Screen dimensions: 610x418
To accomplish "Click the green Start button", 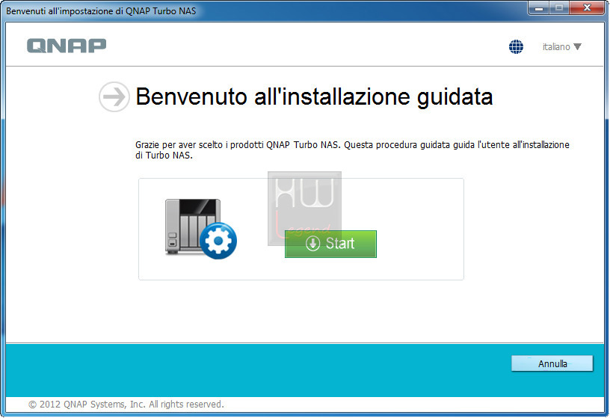I will pos(330,244).
